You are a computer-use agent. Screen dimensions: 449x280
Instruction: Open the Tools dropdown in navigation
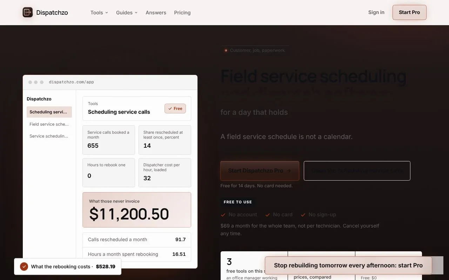(x=99, y=13)
